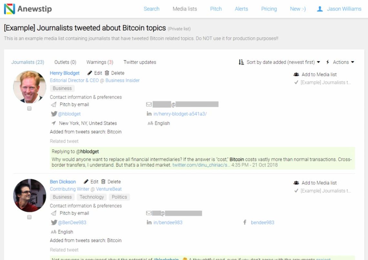The width and height of the screenshot is (368, 260).
Task: Click Henry Blodget's LinkedIn icon
Action: pyautogui.click(x=149, y=114)
